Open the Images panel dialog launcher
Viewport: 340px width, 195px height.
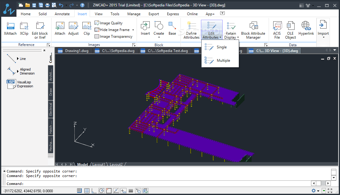tap(134, 45)
